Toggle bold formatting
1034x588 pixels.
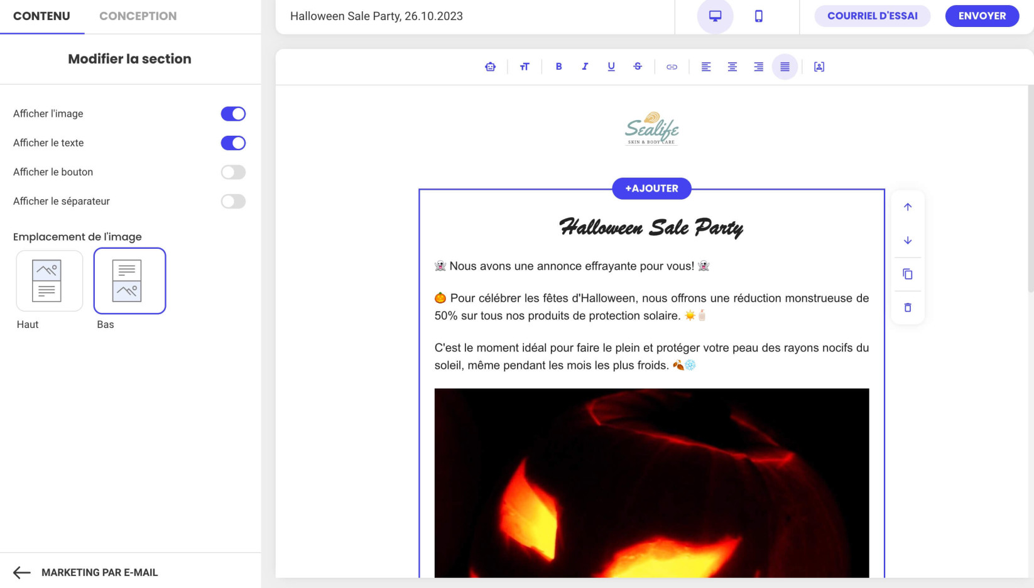[x=558, y=67]
